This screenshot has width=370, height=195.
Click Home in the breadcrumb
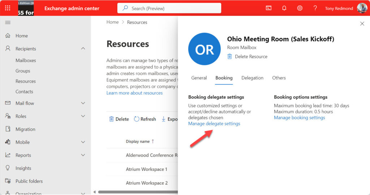point(112,22)
